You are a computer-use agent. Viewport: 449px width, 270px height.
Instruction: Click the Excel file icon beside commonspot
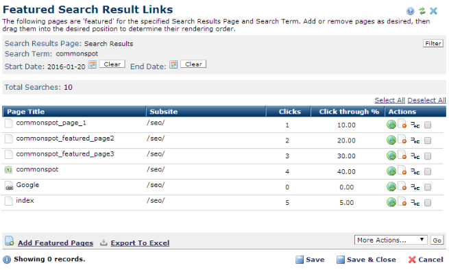(9, 170)
